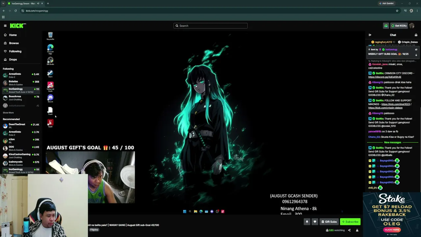The height and width of the screenshot is (237, 421).
Task: Mute the tab using the speaker icon
Action: tap(38, 3)
